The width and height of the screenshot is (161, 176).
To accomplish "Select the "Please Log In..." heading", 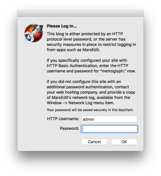I will click(x=62, y=26).
